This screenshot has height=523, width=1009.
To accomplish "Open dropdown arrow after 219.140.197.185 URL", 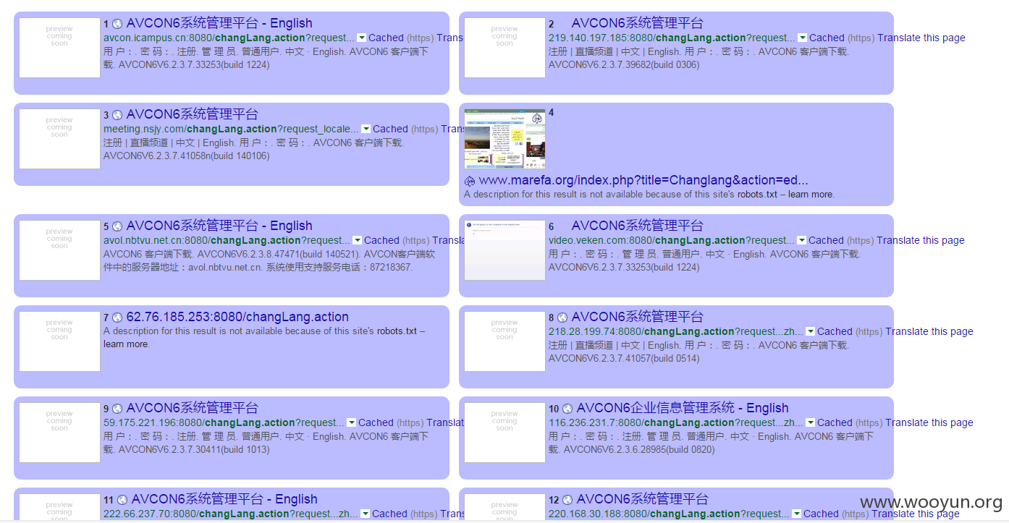I will coord(802,38).
